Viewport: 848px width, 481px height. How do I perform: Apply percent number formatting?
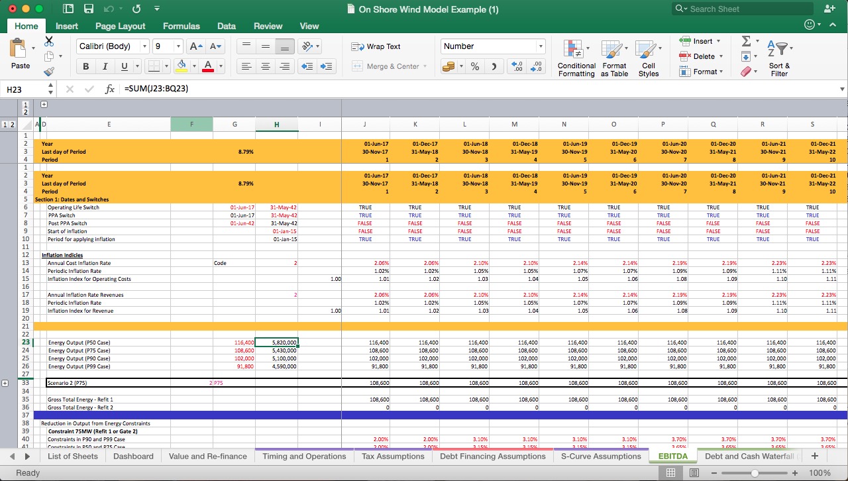click(474, 66)
